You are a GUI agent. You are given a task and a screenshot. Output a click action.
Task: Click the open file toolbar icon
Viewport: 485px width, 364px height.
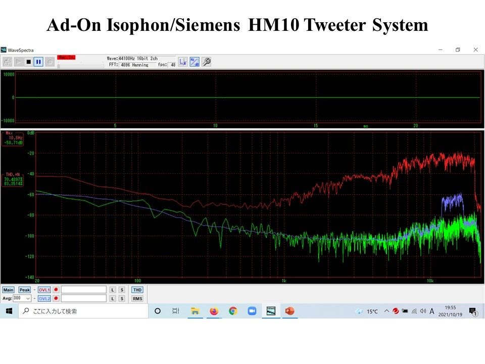pyautogui.click(x=8, y=62)
